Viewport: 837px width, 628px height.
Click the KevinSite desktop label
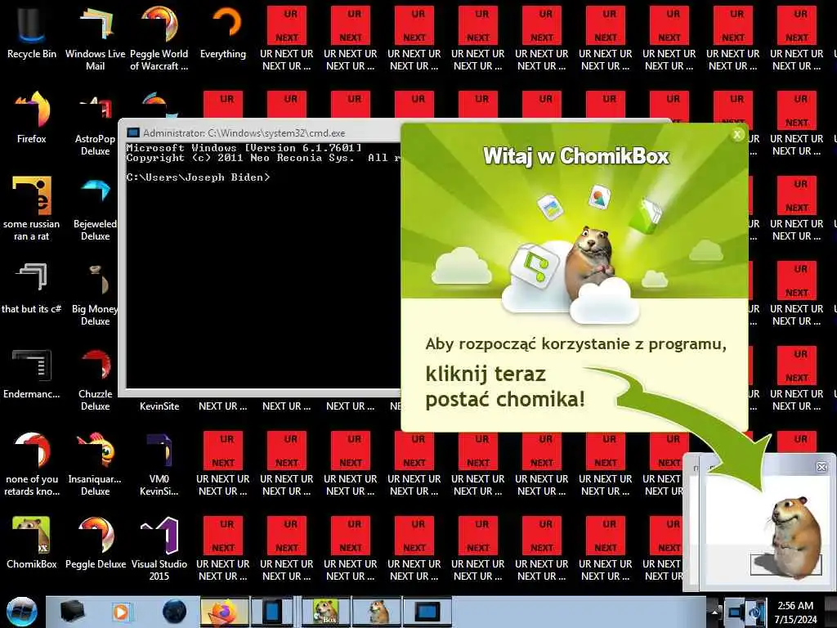coord(159,406)
